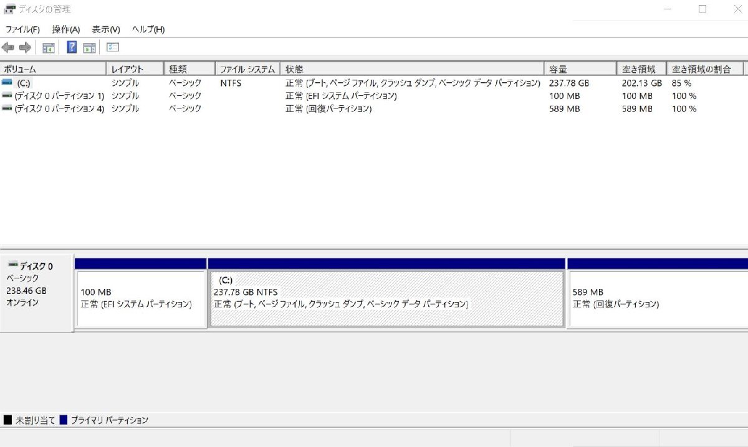The height and width of the screenshot is (447, 748).
Task: Click the Back arrow toolbar icon
Action: pos(8,47)
